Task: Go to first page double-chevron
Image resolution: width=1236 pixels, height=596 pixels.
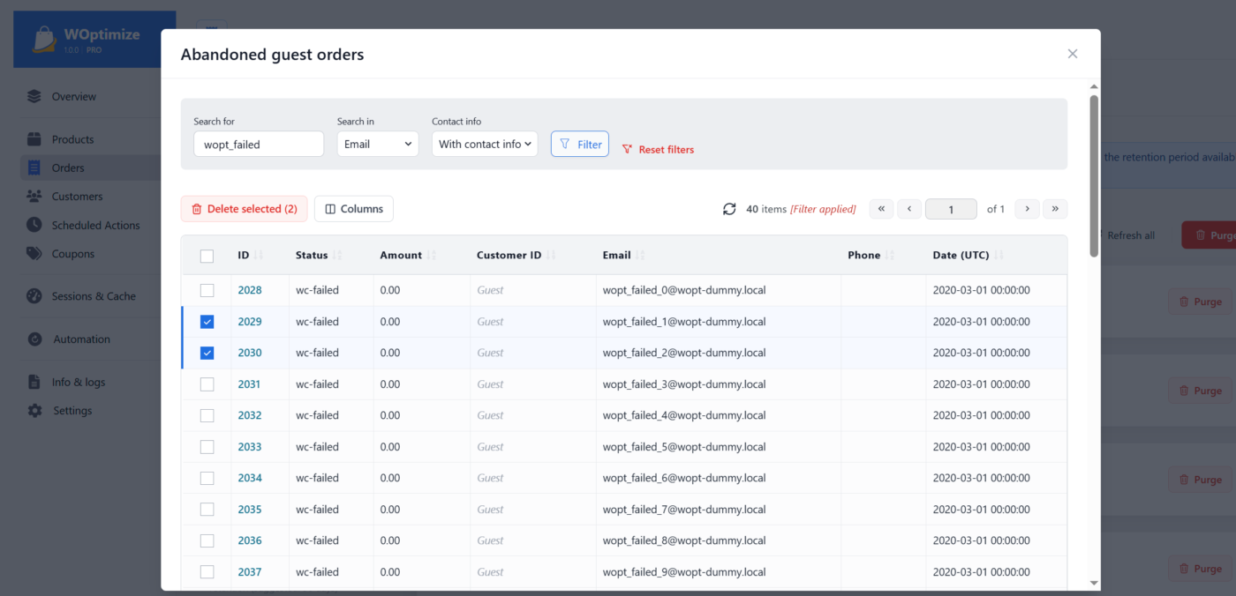Action: [881, 209]
